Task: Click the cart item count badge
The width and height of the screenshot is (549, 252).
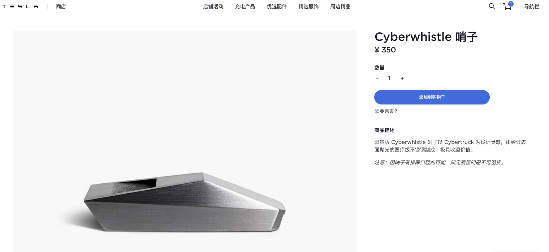Action: [511, 4]
